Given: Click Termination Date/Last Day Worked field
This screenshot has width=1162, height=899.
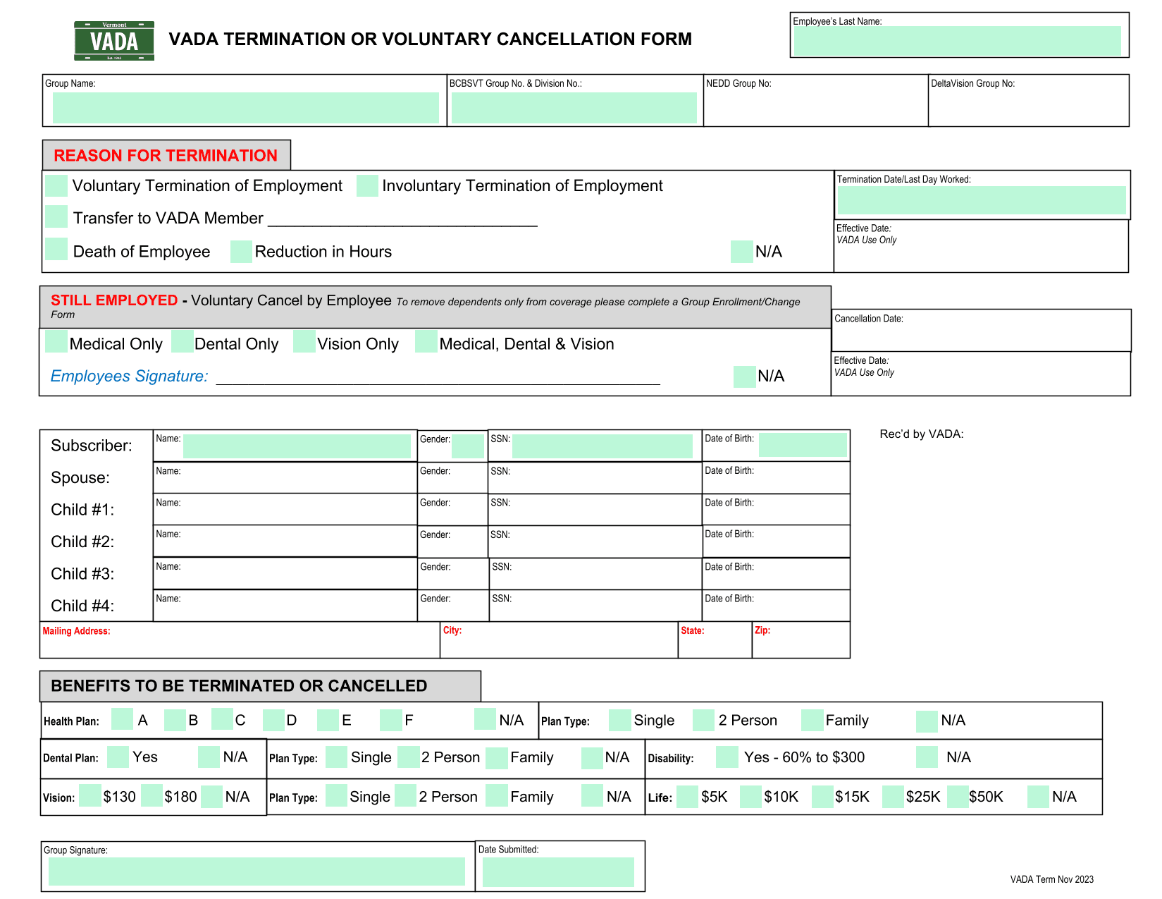Looking at the screenshot, I should pyautogui.click(x=982, y=200).
